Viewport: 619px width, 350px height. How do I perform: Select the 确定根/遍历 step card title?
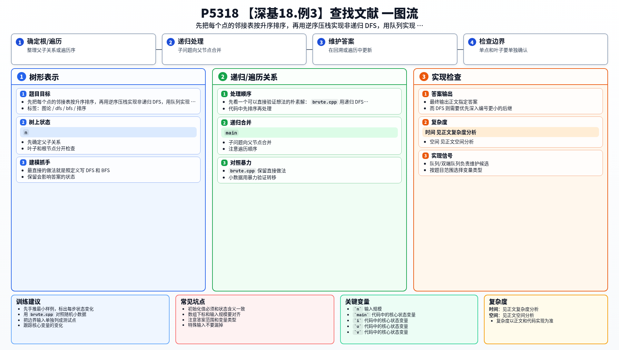click(44, 41)
